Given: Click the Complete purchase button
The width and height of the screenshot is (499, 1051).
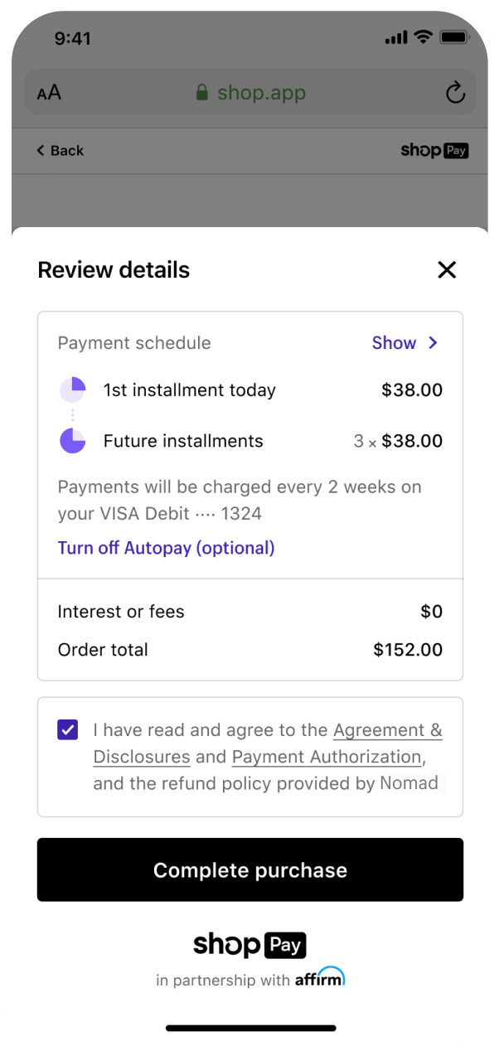Looking at the screenshot, I should tap(249, 869).
